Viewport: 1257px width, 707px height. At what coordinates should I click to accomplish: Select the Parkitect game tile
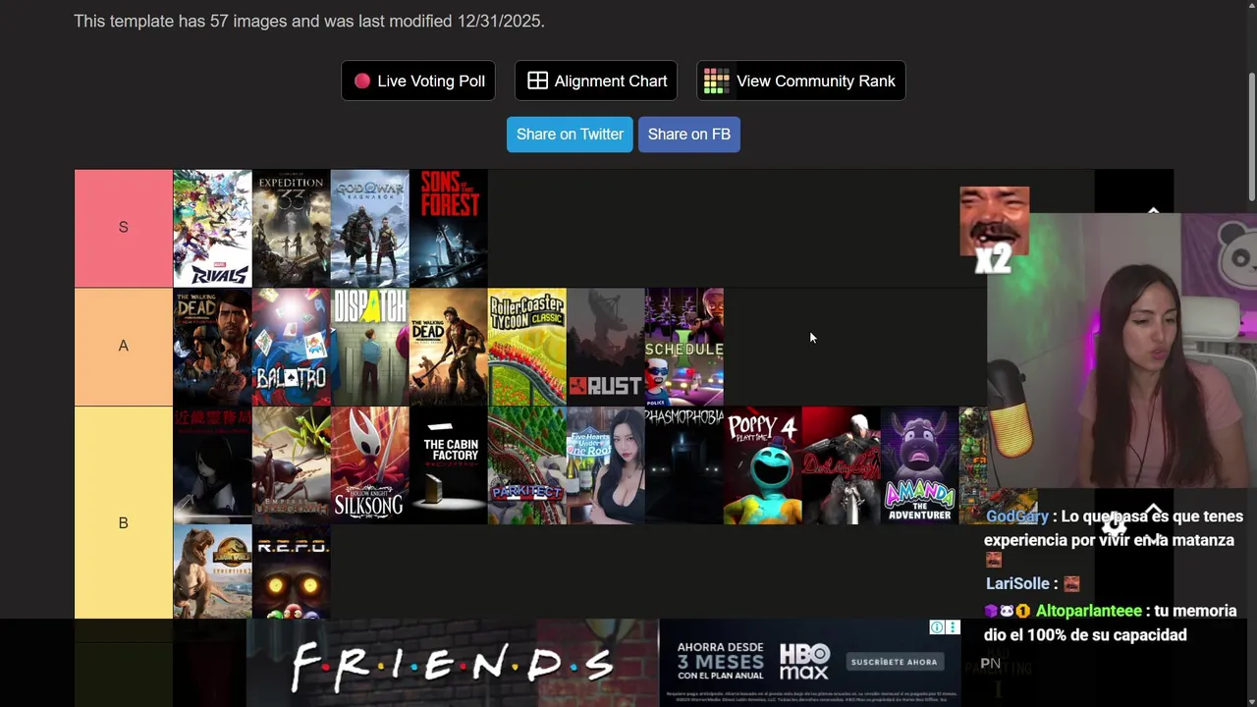(x=527, y=465)
